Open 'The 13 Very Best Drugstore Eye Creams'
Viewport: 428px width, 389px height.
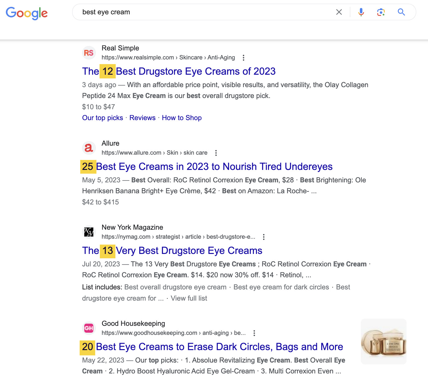(x=172, y=251)
